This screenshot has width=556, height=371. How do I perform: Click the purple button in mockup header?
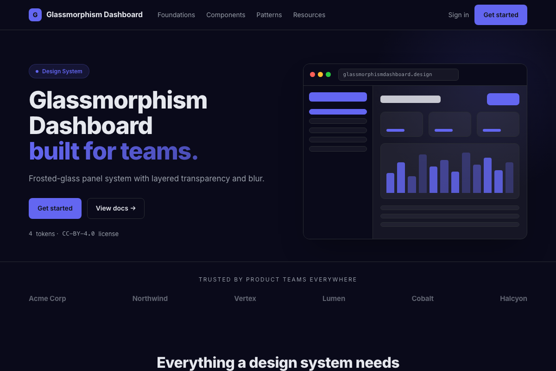pyautogui.click(x=503, y=99)
